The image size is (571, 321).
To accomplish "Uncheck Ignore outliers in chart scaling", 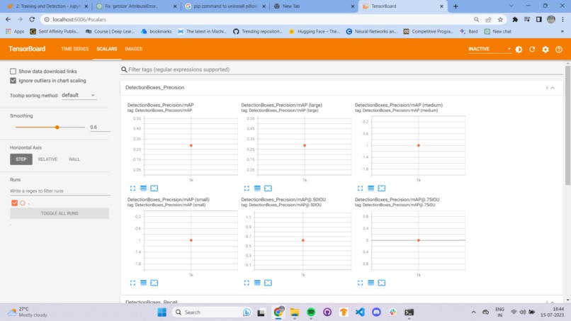I will click(13, 81).
